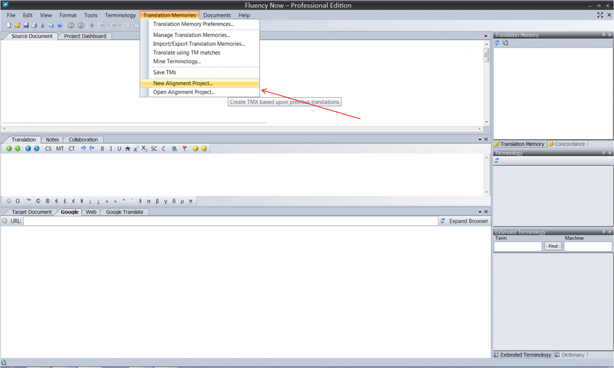Click the Undo arrow in translation toolbar
The height and width of the screenshot is (368, 614).
pyautogui.click(x=83, y=148)
